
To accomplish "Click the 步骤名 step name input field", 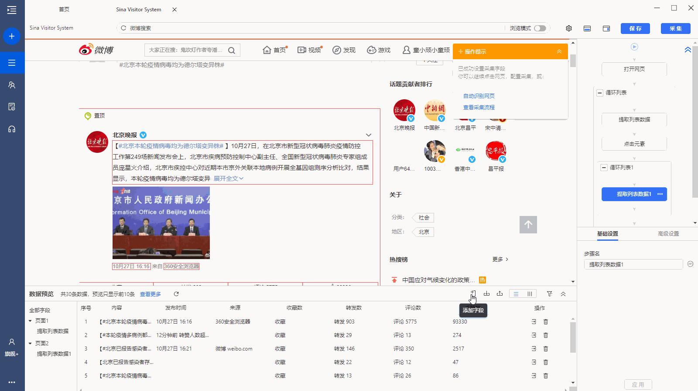I will tap(633, 264).
